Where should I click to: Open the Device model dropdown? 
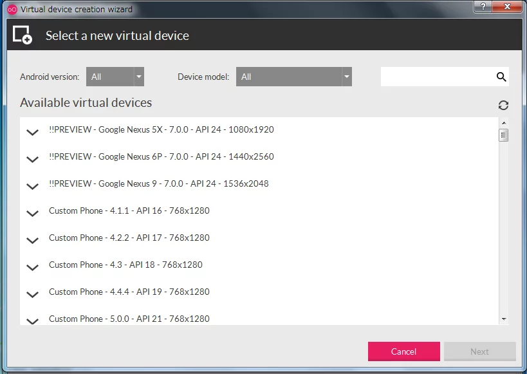click(293, 77)
